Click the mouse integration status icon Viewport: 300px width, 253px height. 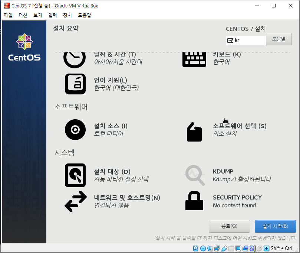coord(260,249)
